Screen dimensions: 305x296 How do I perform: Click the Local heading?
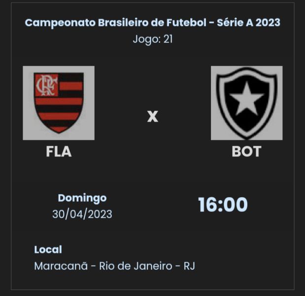tap(48, 250)
